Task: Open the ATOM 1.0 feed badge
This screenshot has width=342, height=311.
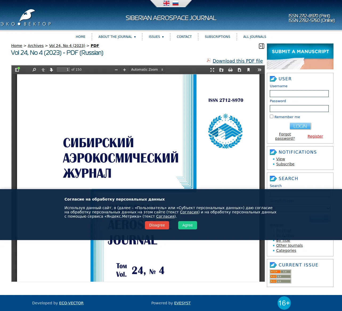Action: pyautogui.click(x=280, y=272)
